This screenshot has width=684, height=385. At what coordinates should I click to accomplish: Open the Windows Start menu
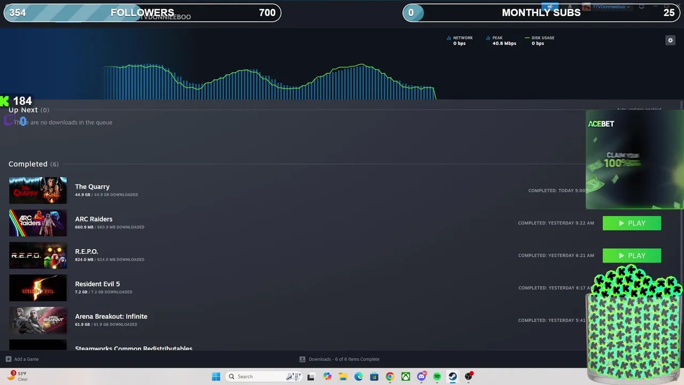pos(216,376)
